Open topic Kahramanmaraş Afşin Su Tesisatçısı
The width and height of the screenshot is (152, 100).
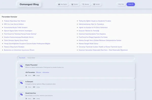tap(91, 24)
